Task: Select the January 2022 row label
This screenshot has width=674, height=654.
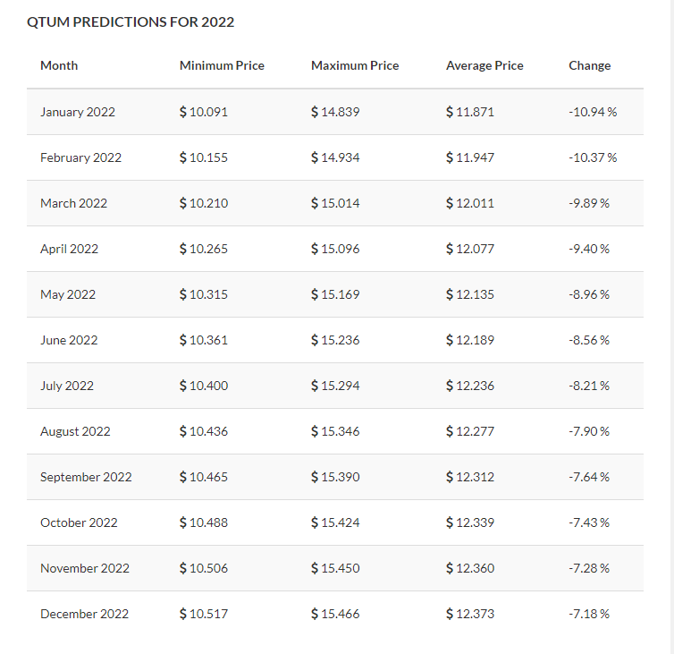Action: pos(78,112)
